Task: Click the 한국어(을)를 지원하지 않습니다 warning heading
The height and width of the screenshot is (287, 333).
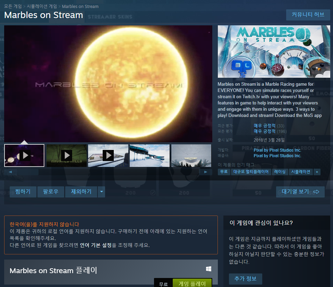Action: (44, 224)
